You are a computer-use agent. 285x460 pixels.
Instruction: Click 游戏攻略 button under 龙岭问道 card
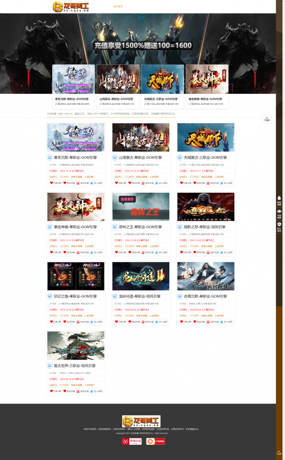(134, 322)
